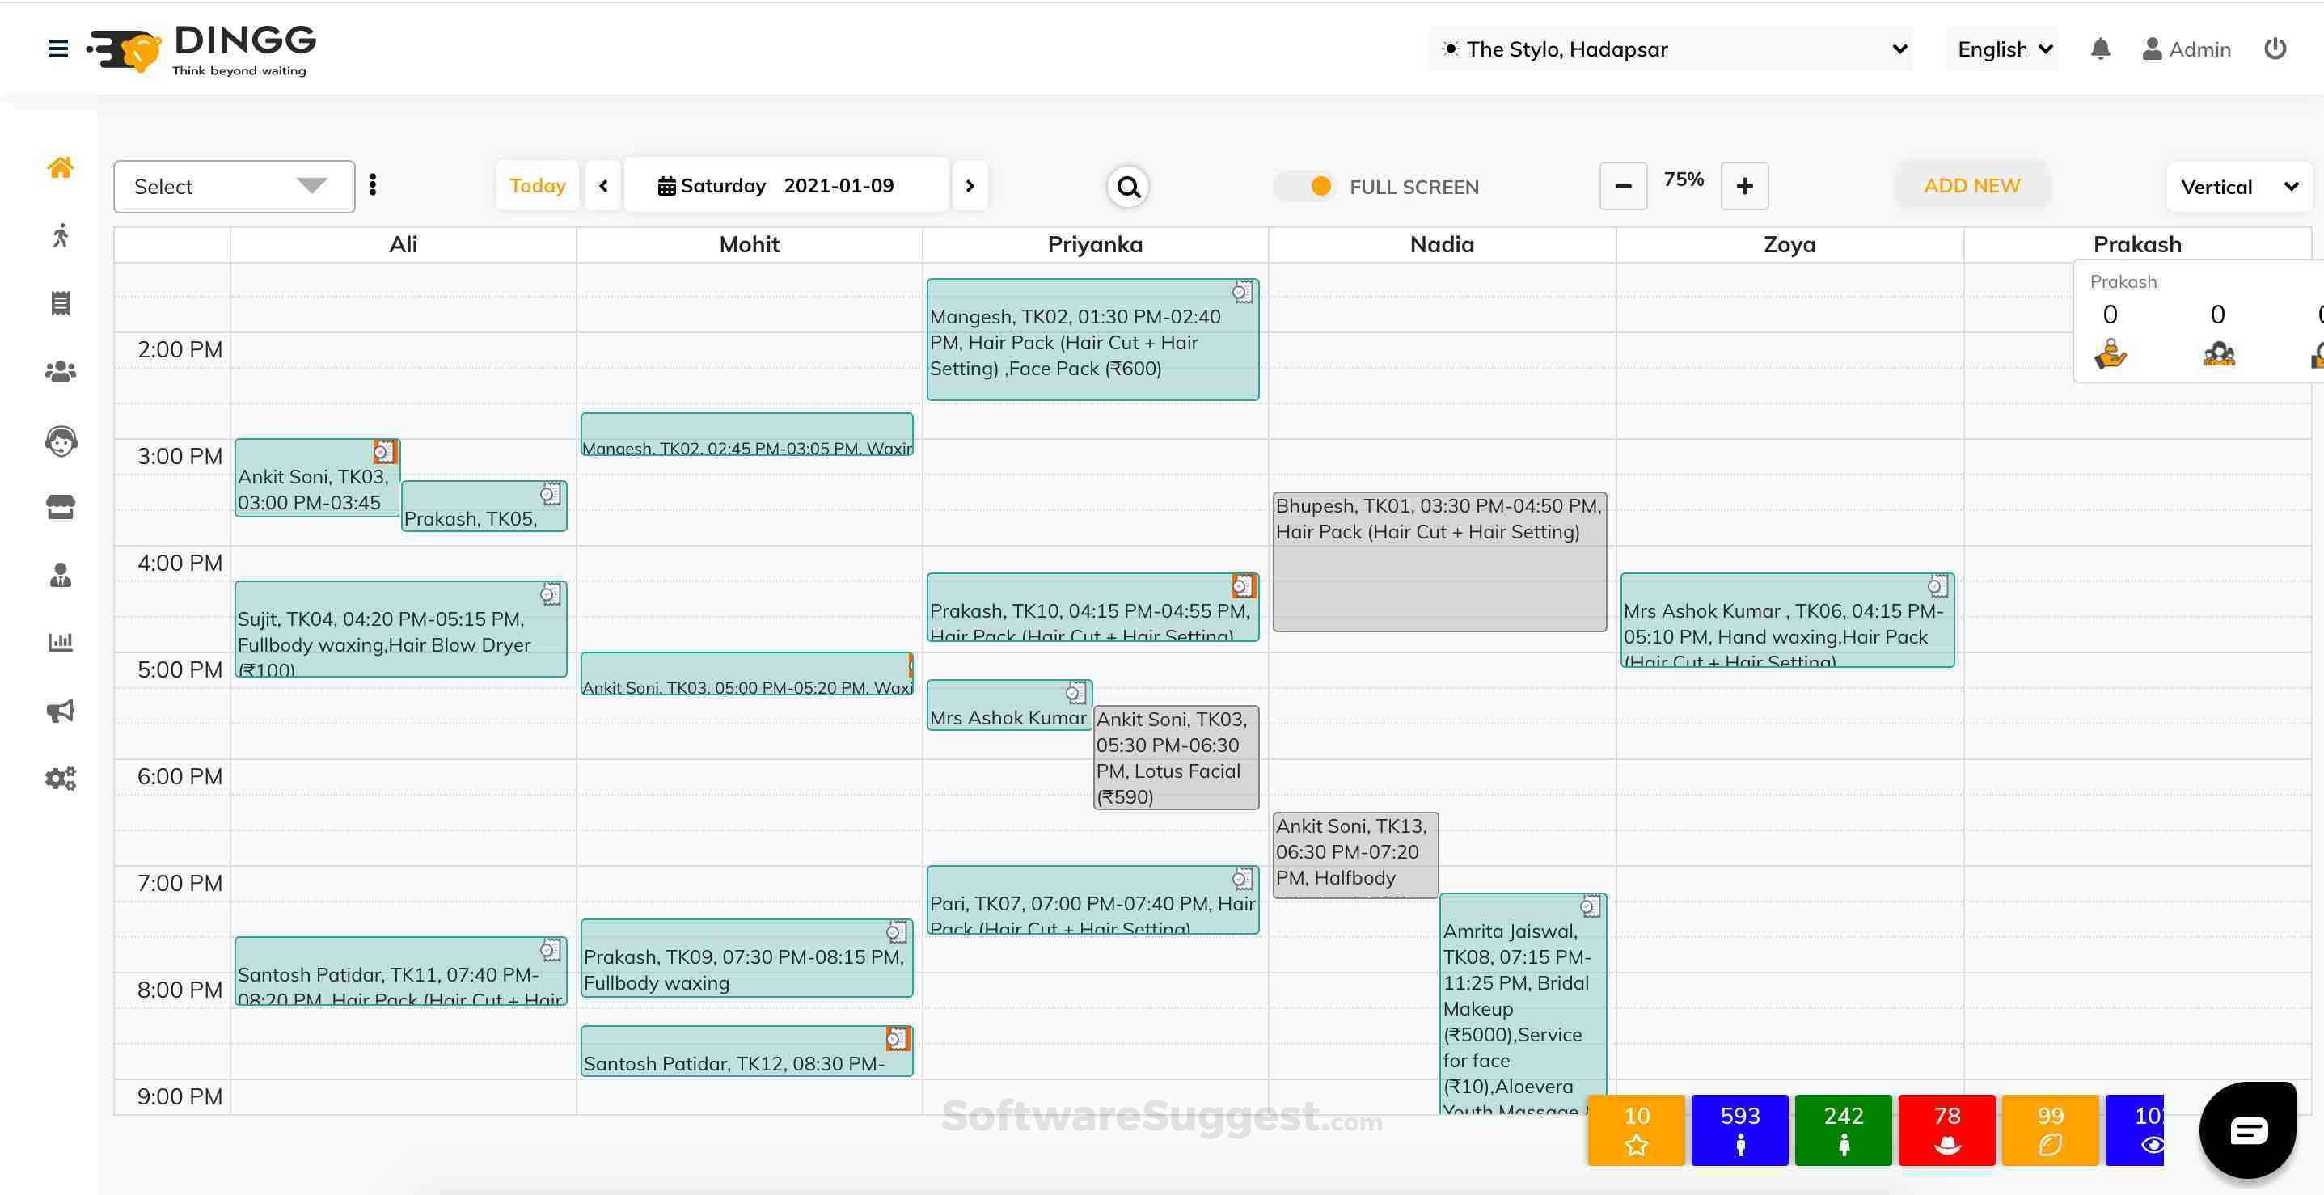Open the English language dropdown
The width and height of the screenshot is (2324, 1195).
(2003, 49)
